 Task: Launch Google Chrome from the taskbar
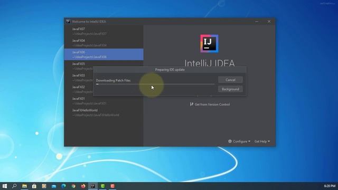tap(73, 186)
